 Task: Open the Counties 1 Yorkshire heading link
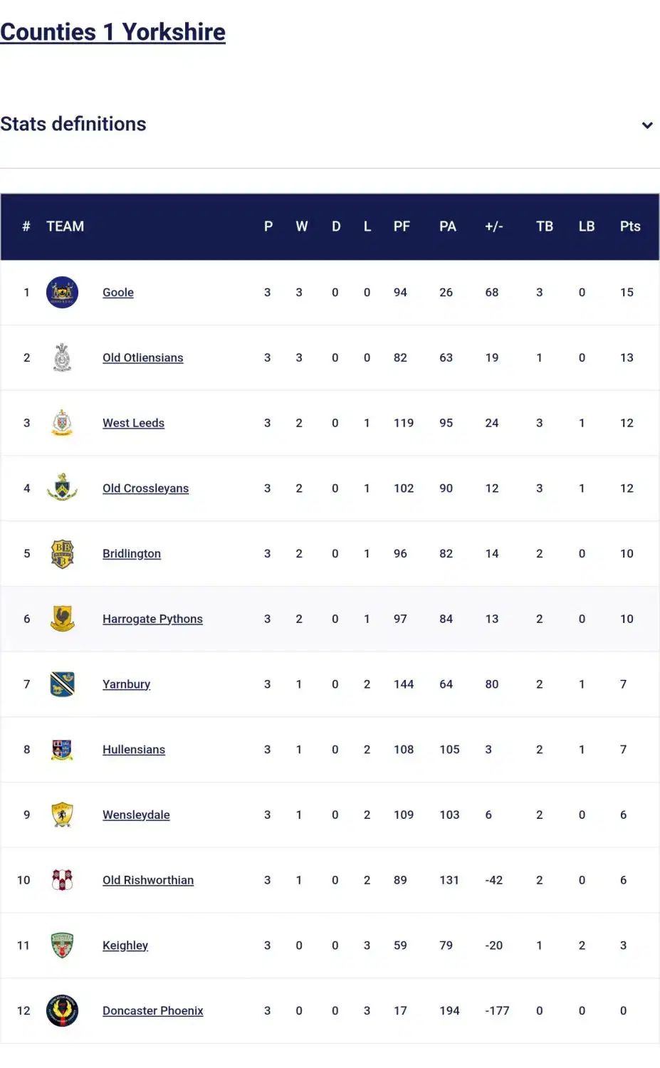point(112,32)
